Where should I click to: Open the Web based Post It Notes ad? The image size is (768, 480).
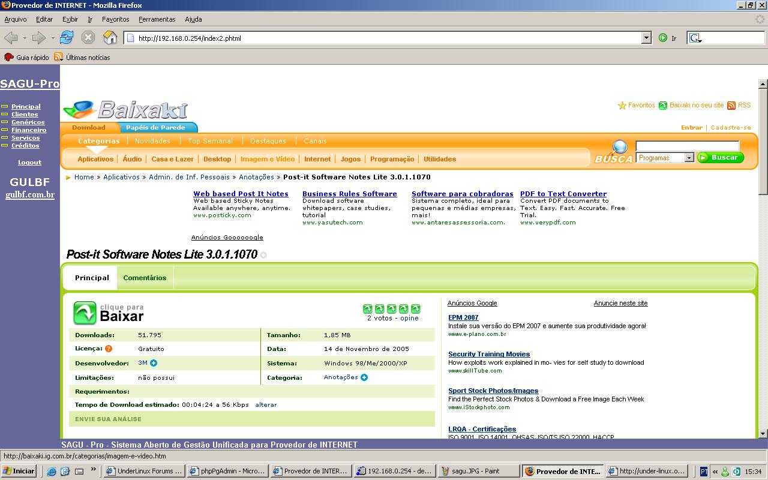(241, 194)
